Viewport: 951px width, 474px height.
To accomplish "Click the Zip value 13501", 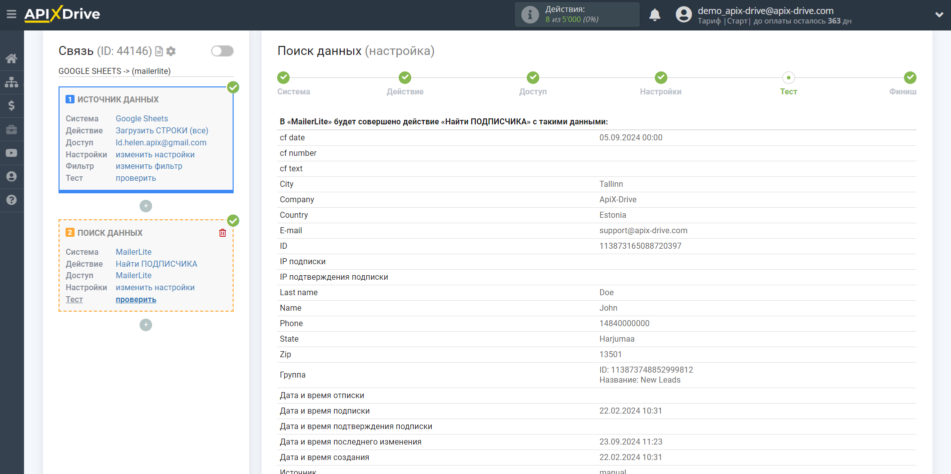I will coord(610,354).
